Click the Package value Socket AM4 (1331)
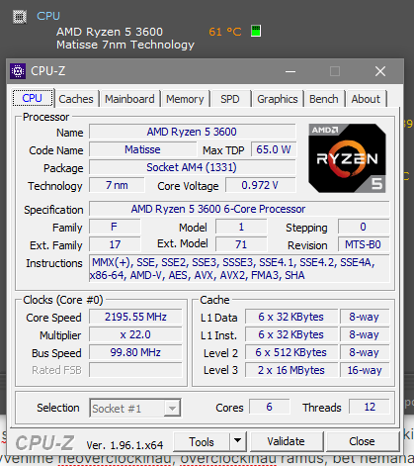The image size is (414, 466). pos(193,167)
